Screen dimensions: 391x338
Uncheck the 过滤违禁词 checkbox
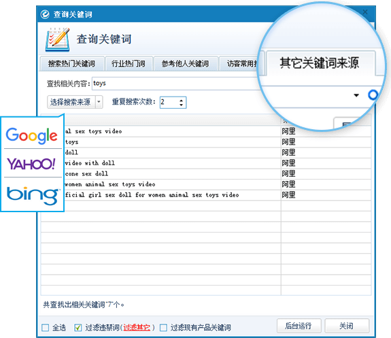(78, 328)
